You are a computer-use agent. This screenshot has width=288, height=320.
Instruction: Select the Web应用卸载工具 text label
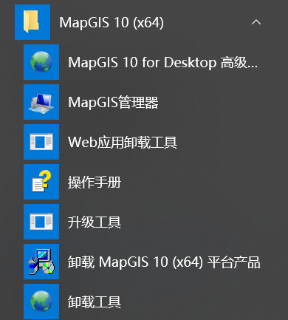pyautogui.click(x=123, y=142)
